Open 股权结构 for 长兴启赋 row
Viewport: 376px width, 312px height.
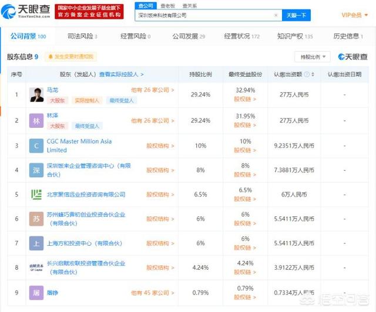[160, 267]
